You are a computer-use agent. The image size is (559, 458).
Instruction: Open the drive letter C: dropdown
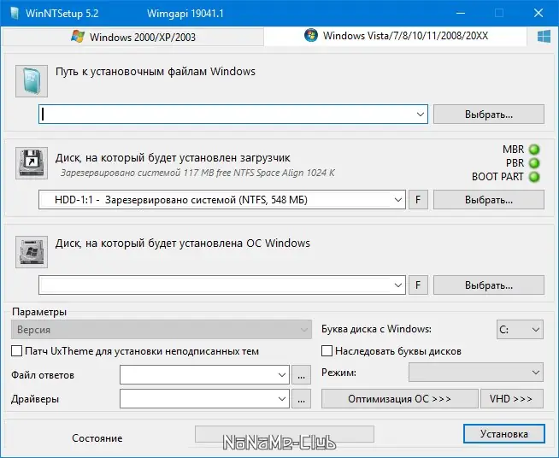click(520, 329)
